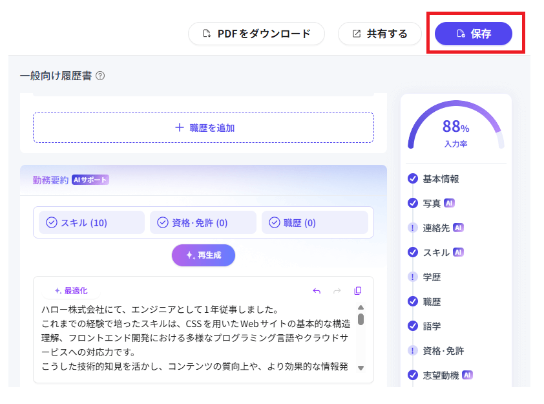Click PDF をダウンロード

coord(256,34)
